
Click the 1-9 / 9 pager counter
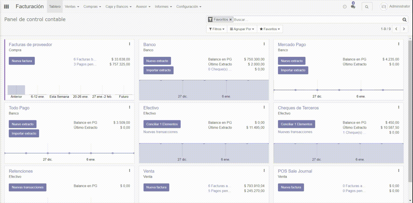386,29
